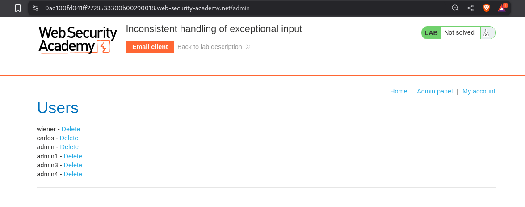Go back to lab description link
The image size is (525, 207).
click(210, 47)
